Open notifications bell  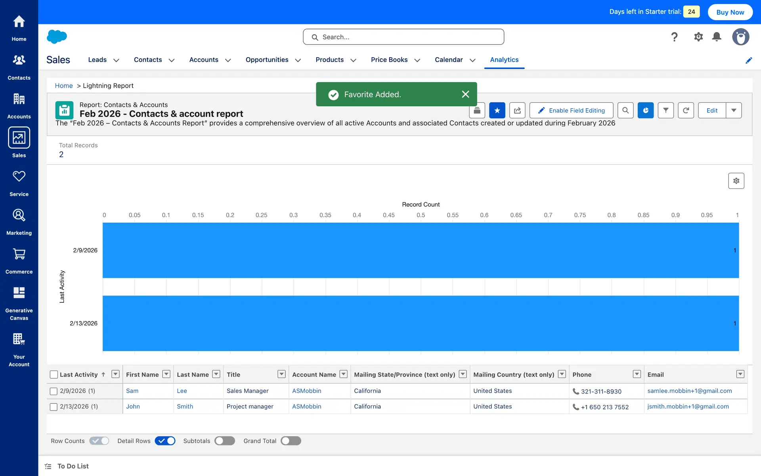pos(716,37)
